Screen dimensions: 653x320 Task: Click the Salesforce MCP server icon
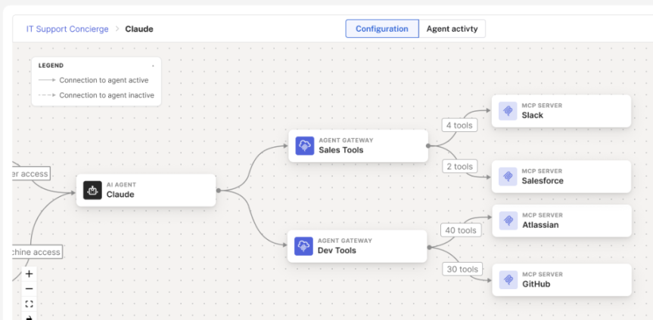508,177
